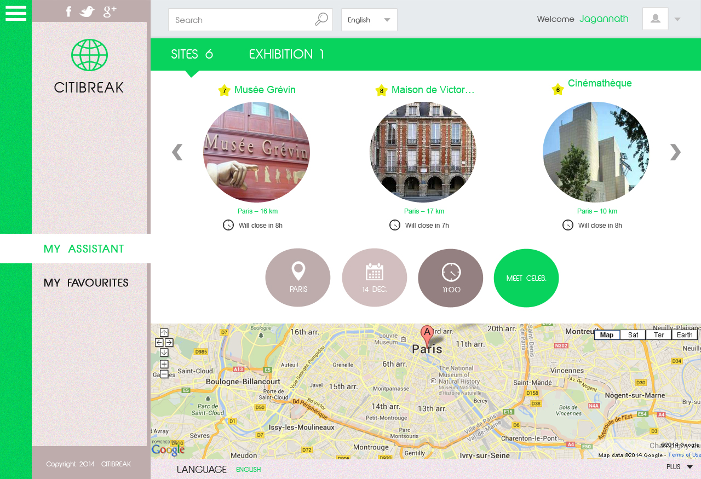This screenshot has width=701, height=479.
Task: Click the Jagannath username link
Action: click(604, 19)
